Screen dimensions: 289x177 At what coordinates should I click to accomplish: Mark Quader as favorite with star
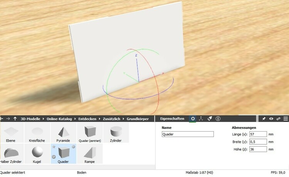pyautogui.click(x=54, y=147)
